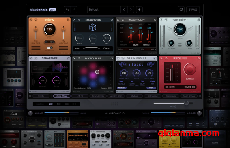
Task: Redo the last undone change
Action: point(74,10)
